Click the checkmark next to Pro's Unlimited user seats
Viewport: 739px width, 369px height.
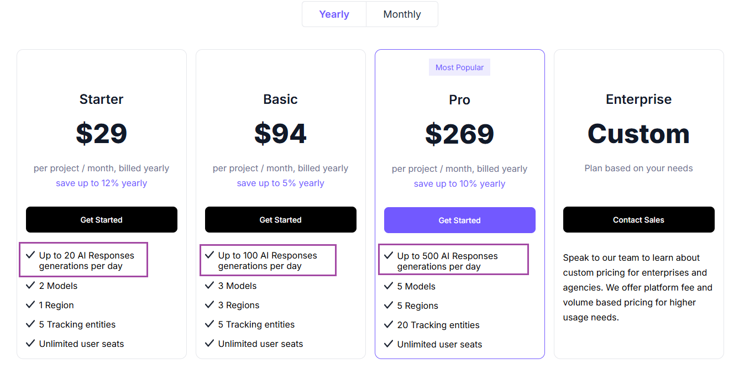coord(389,344)
